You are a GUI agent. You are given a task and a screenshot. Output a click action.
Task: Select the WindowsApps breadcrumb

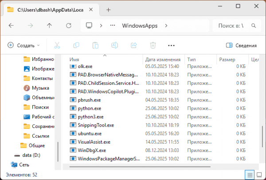(140, 26)
